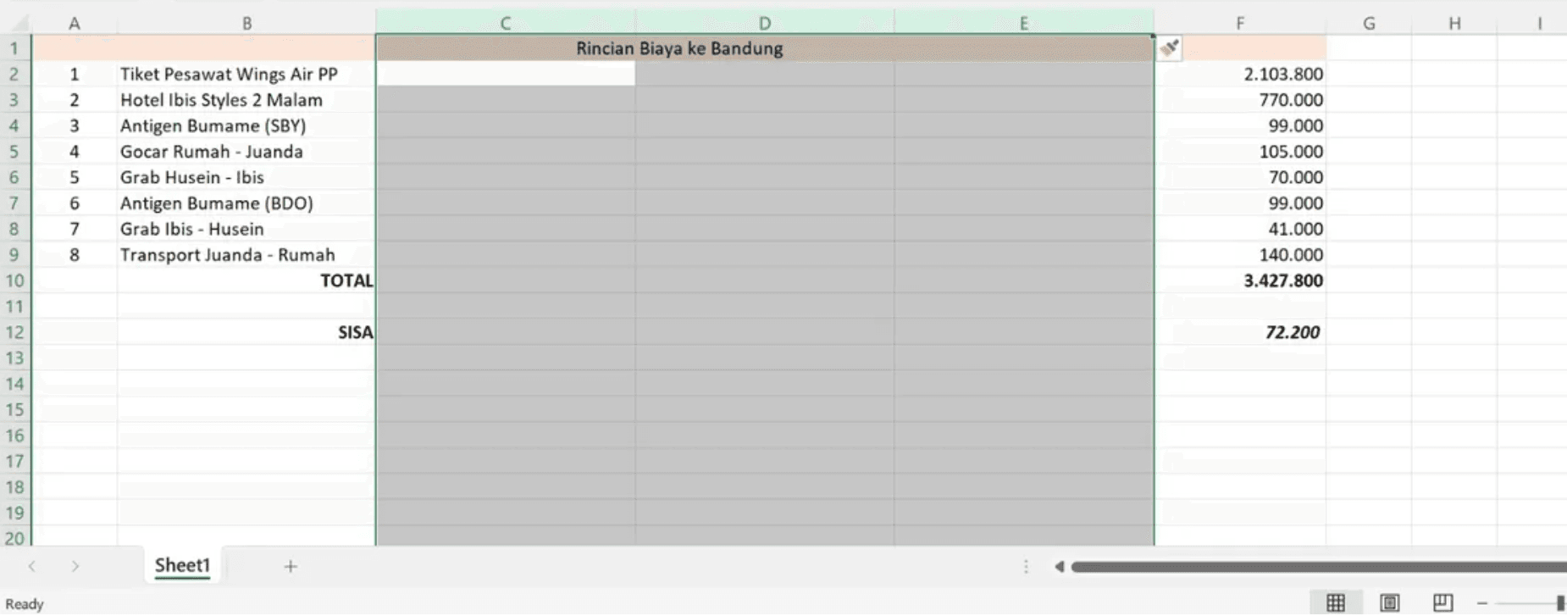
Task: Switch to Normal view icon in status bar
Action: [1336, 602]
